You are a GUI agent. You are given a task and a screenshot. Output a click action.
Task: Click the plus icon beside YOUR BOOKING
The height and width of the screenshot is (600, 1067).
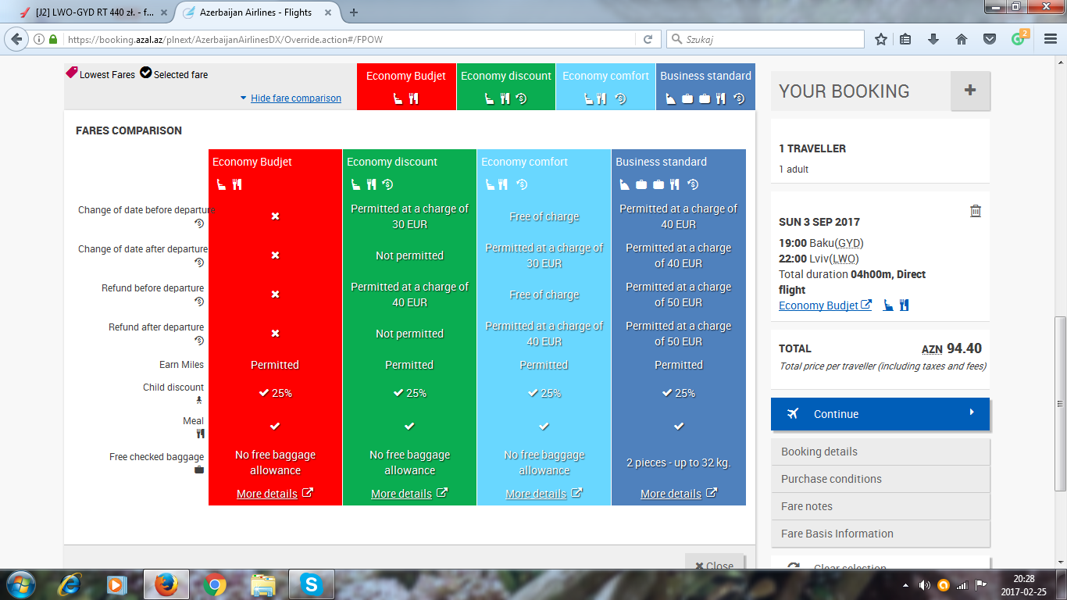tap(970, 91)
